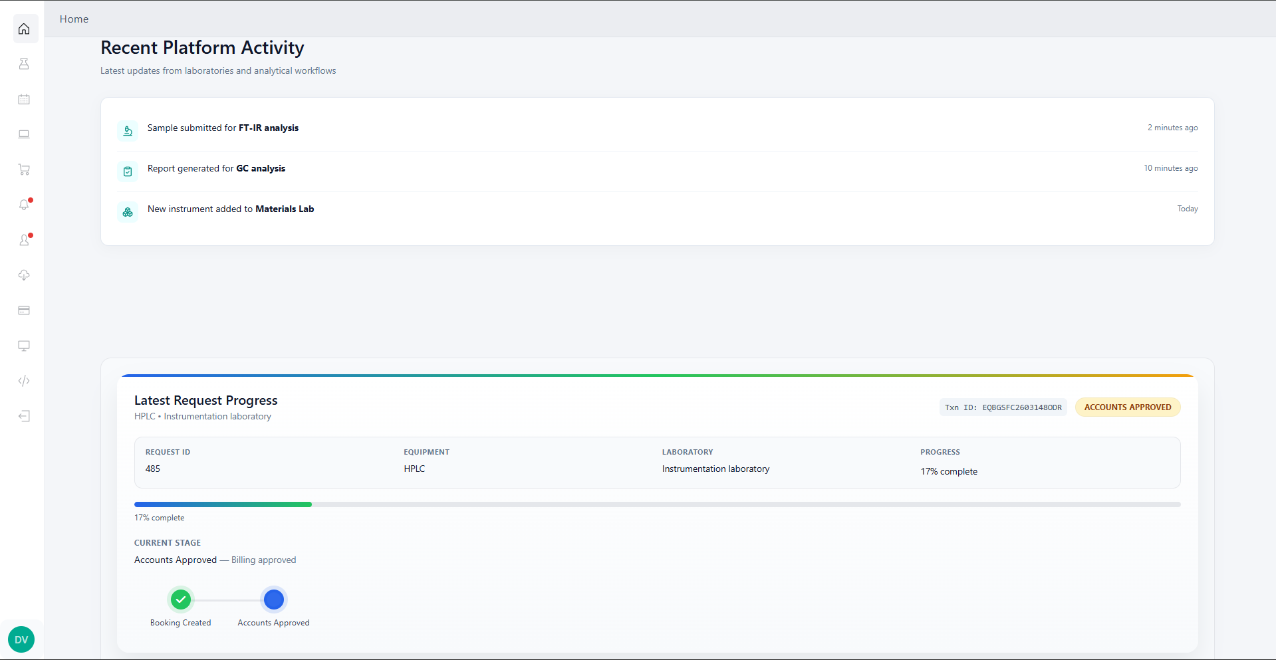Screen dimensions: 1276x660
Task: Open the credit card payments icon
Action: tap(24, 310)
